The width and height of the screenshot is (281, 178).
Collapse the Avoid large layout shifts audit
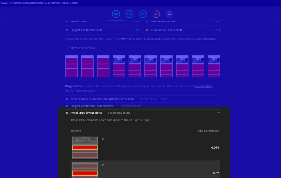tap(219, 113)
